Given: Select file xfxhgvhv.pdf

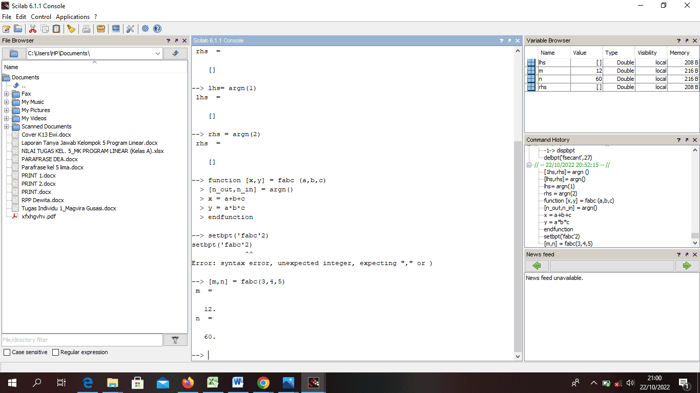Looking at the screenshot, I should pyautogui.click(x=39, y=216).
